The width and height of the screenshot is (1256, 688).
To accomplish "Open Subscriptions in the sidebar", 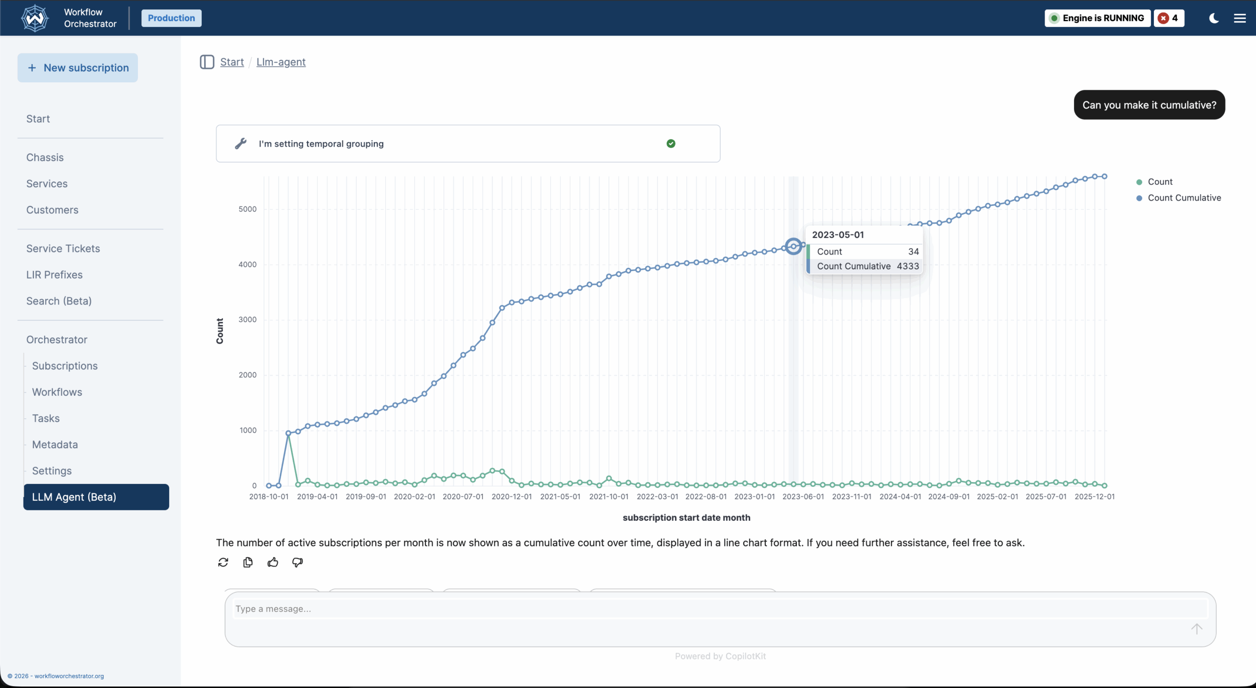I will pos(65,366).
